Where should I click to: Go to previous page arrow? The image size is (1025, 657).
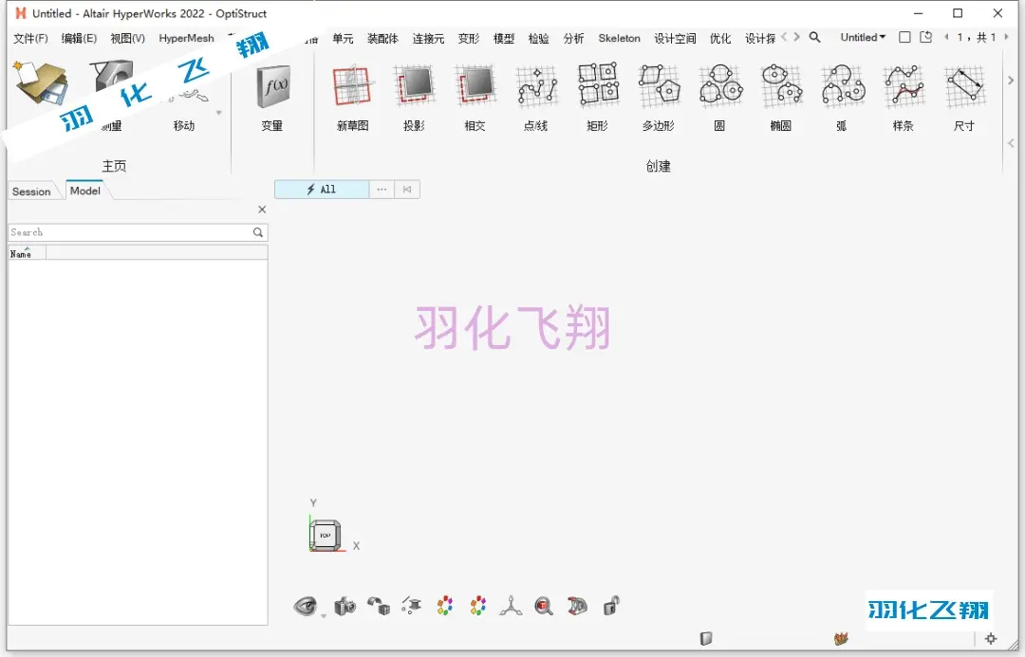[x=946, y=37]
